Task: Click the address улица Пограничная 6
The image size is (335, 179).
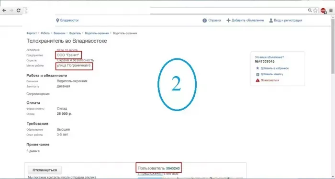Action: pos(74,66)
